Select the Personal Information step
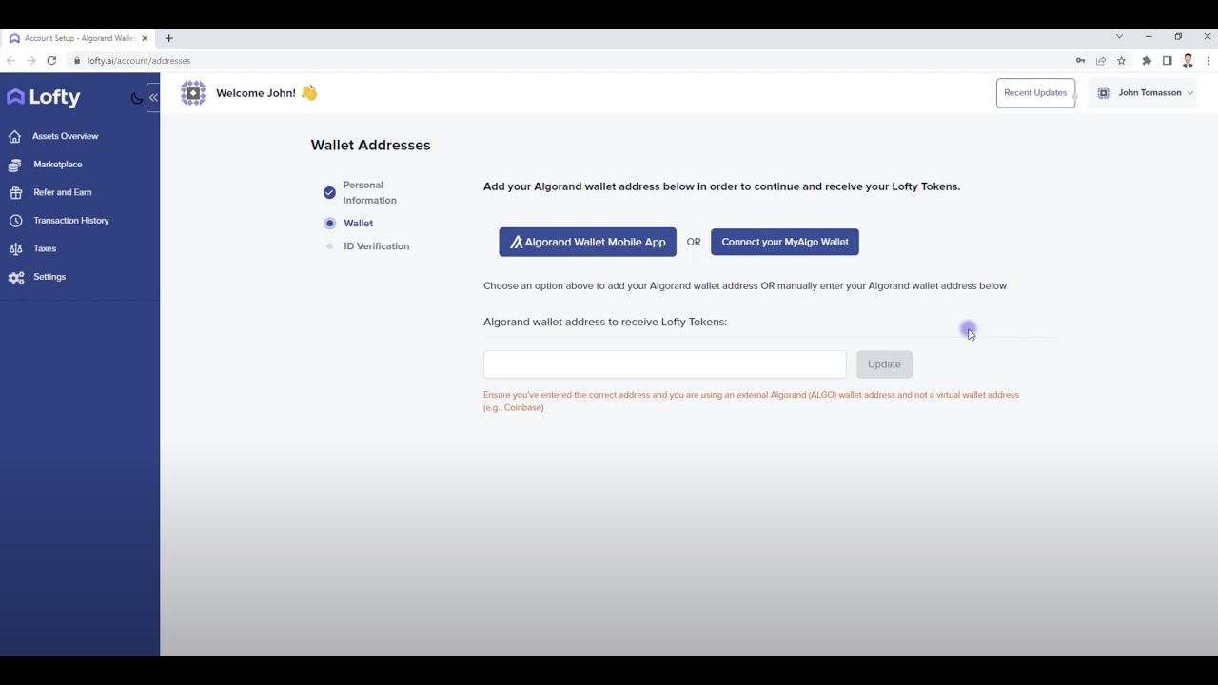This screenshot has height=685, width=1218. pos(369,192)
